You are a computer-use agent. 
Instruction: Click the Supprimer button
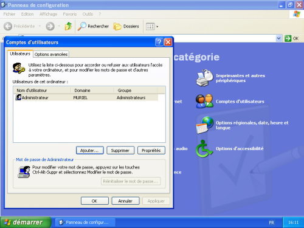point(120,150)
